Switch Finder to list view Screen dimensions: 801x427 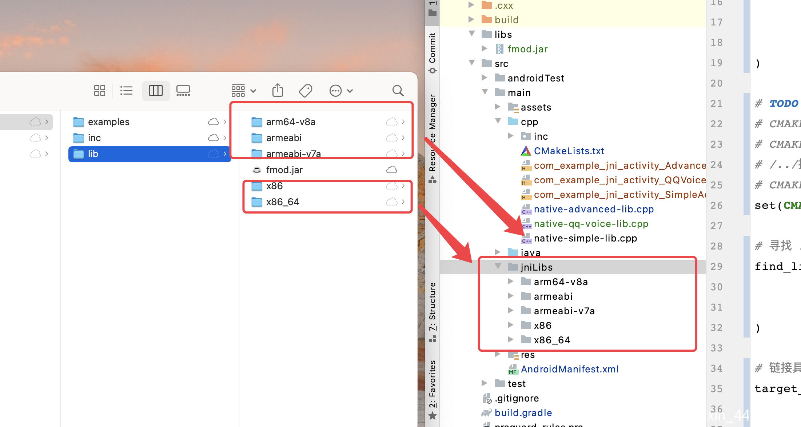coord(126,91)
